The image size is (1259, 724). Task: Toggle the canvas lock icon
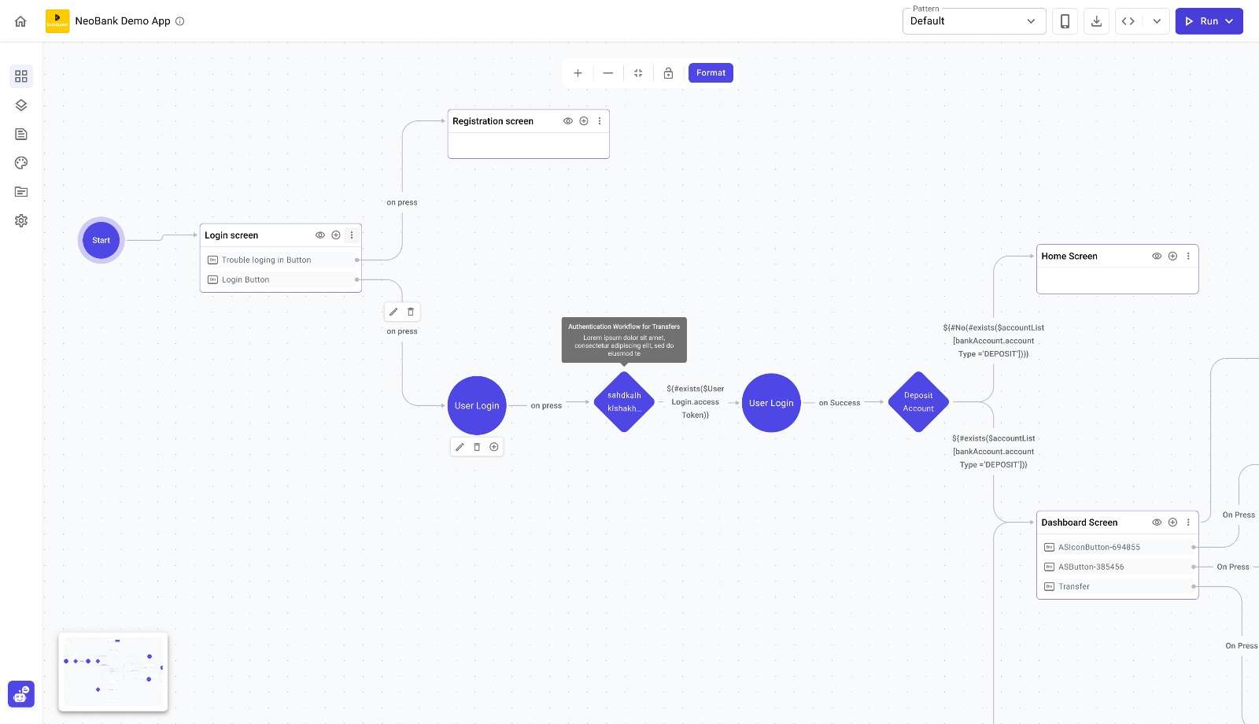click(x=668, y=73)
